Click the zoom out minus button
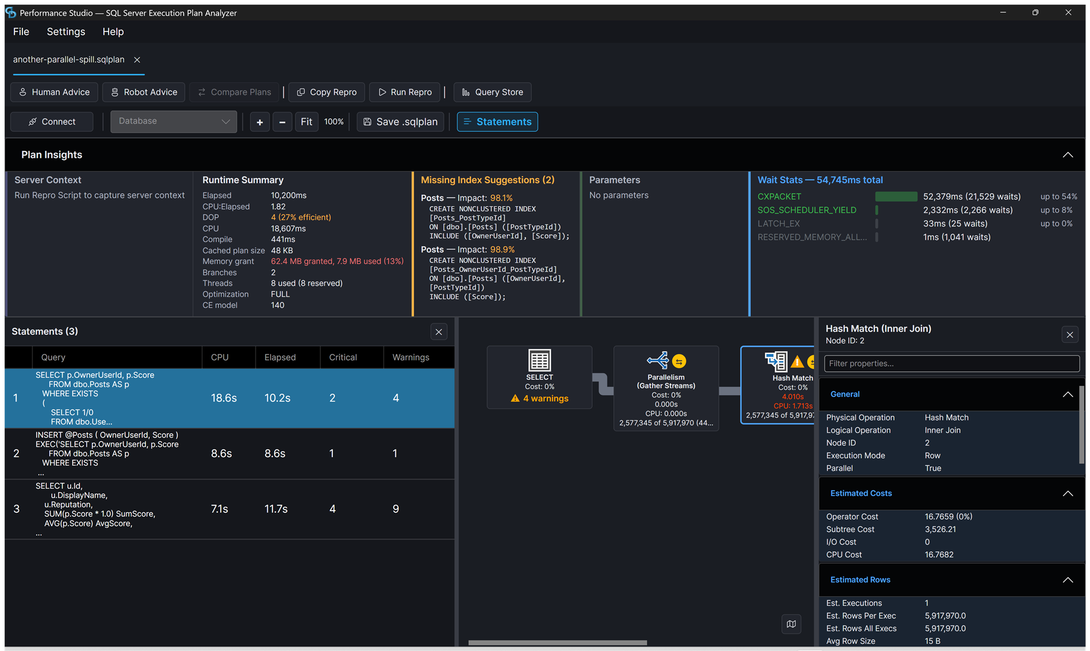Viewport: 1090px width, 651px height. pos(282,122)
